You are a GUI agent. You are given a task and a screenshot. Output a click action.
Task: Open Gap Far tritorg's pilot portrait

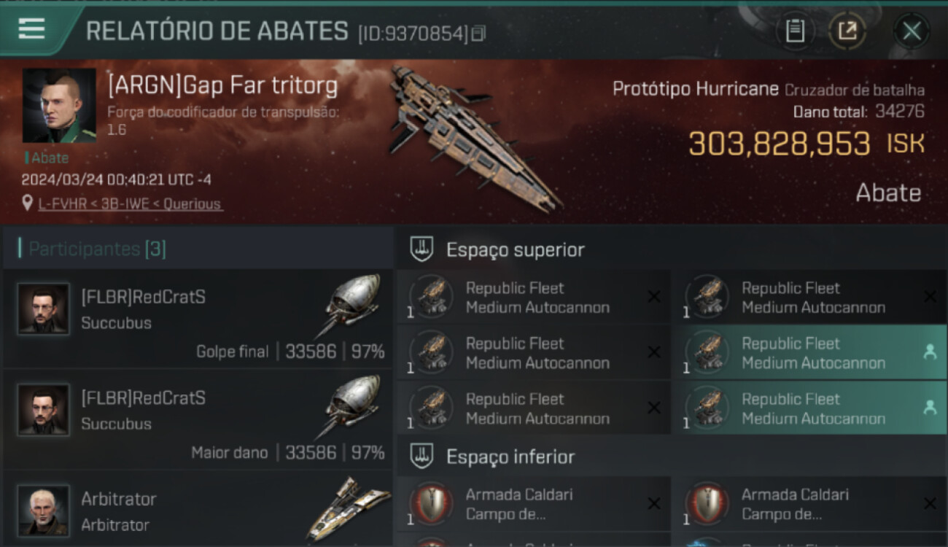click(x=59, y=106)
